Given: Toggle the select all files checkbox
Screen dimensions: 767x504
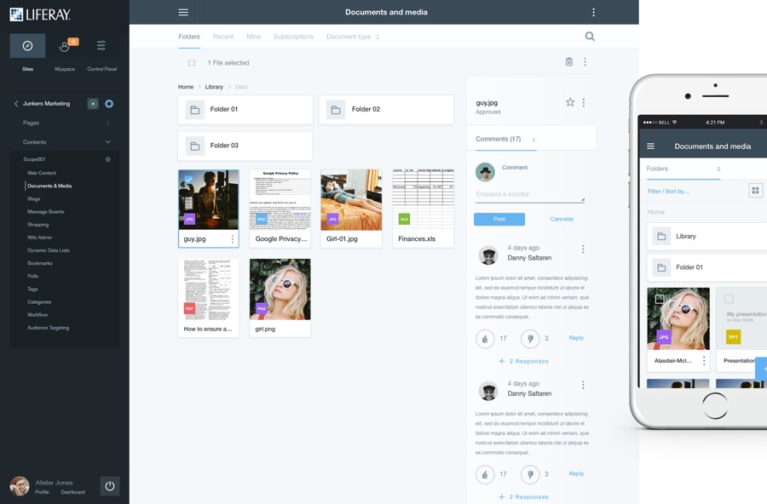Looking at the screenshot, I should 192,63.
